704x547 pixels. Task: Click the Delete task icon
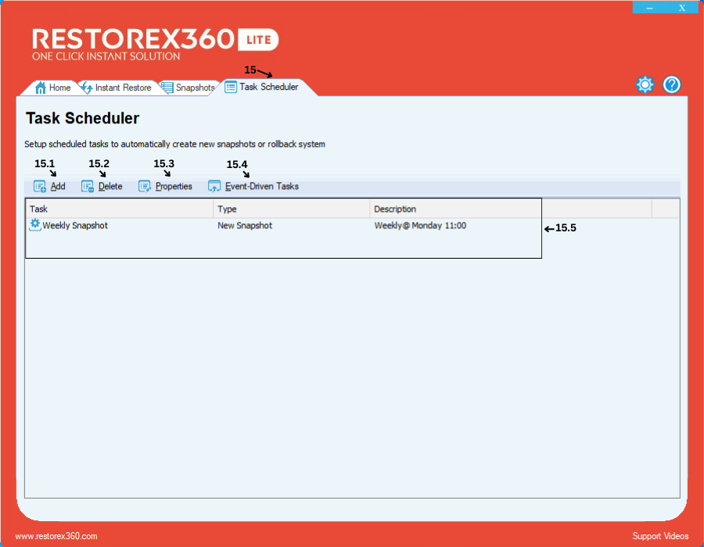click(x=88, y=187)
